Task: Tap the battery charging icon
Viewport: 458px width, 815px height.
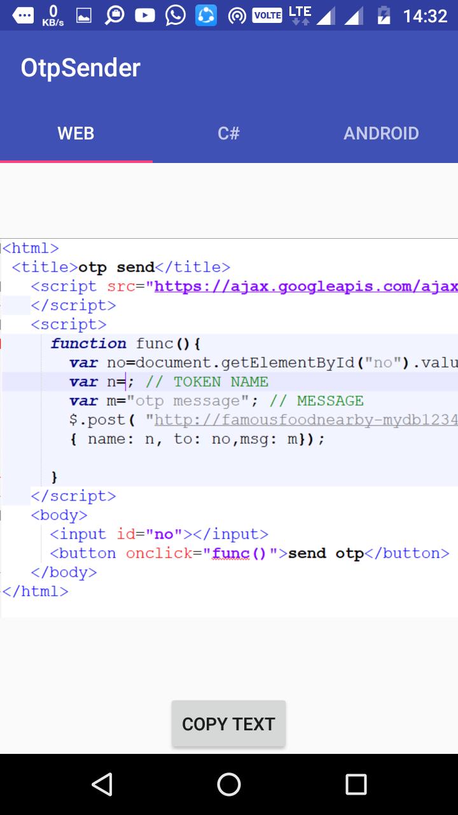Action: click(x=384, y=15)
